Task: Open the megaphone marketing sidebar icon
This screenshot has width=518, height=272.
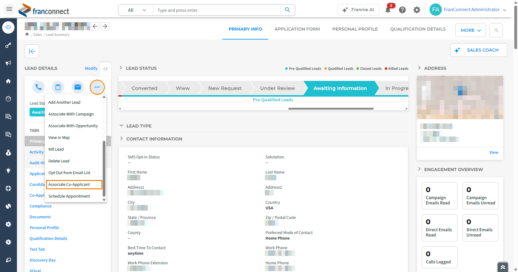Action: (x=8, y=63)
